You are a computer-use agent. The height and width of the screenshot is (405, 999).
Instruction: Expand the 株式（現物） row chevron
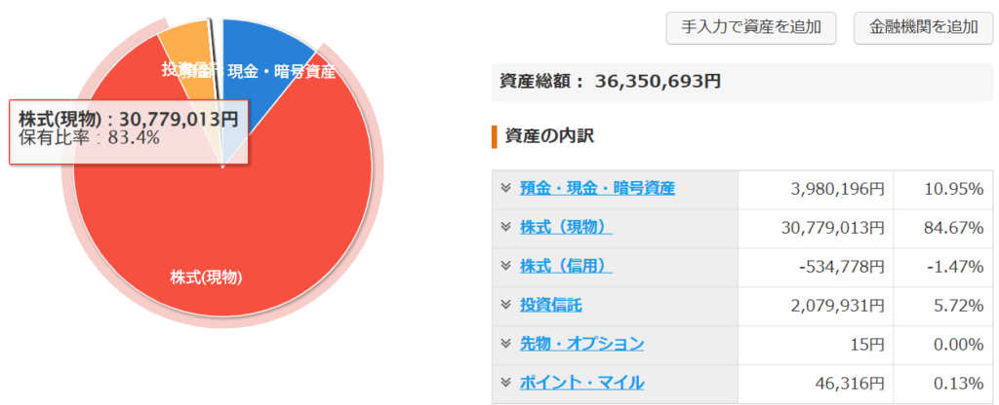[x=506, y=226]
